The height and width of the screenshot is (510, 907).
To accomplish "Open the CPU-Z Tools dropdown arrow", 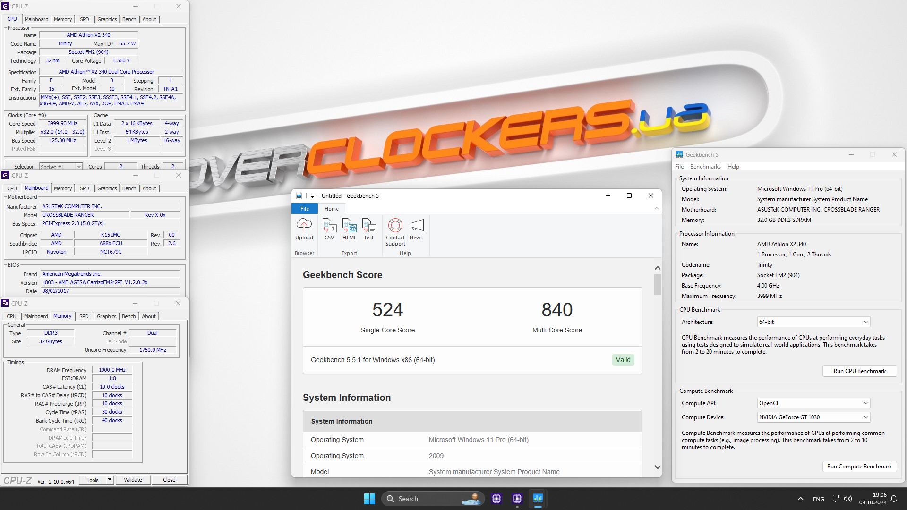I will pyautogui.click(x=110, y=480).
